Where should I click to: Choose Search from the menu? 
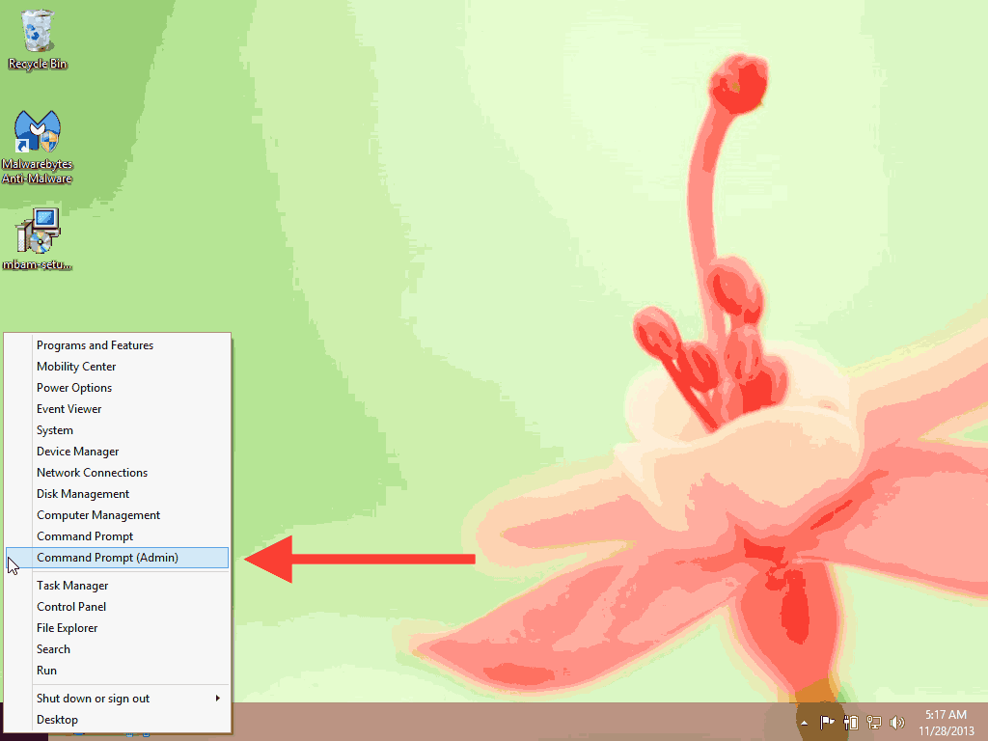(117, 649)
